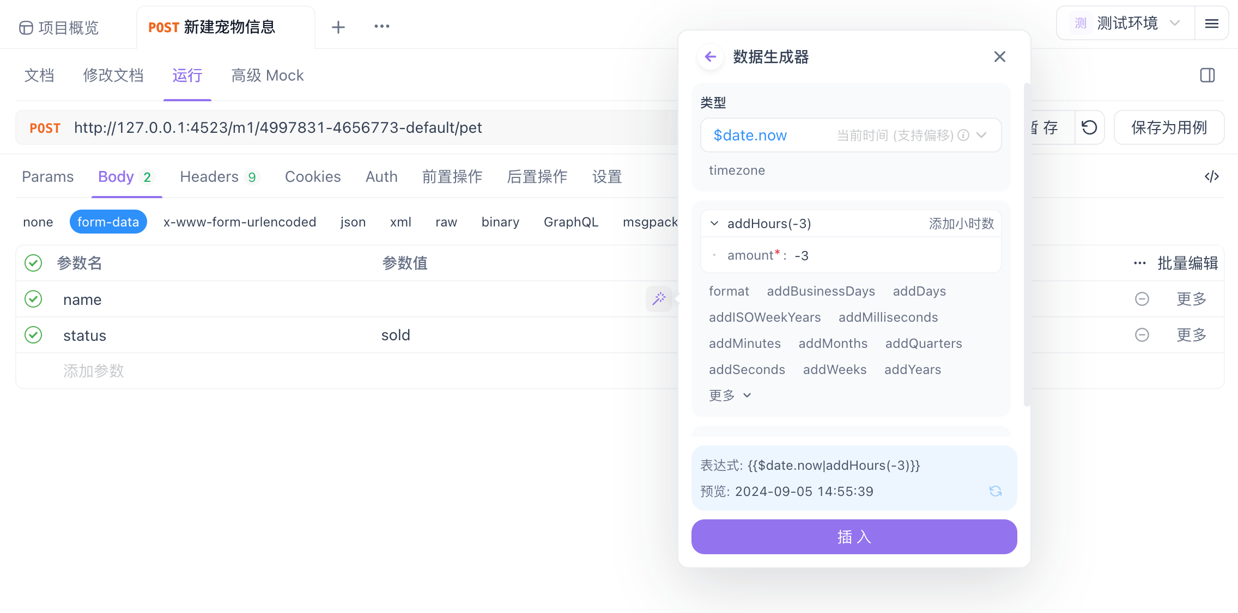This screenshot has height=613, width=1238.
Task: Click the hamburger menu icon top right
Action: pos(1211,23)
